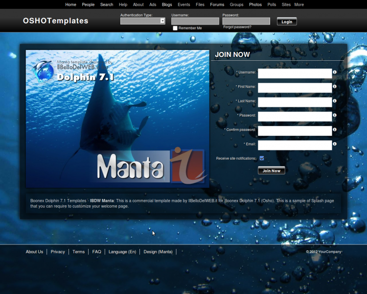
Task: Toggle the Remember Me checkbox
Action: coord(175,28)
